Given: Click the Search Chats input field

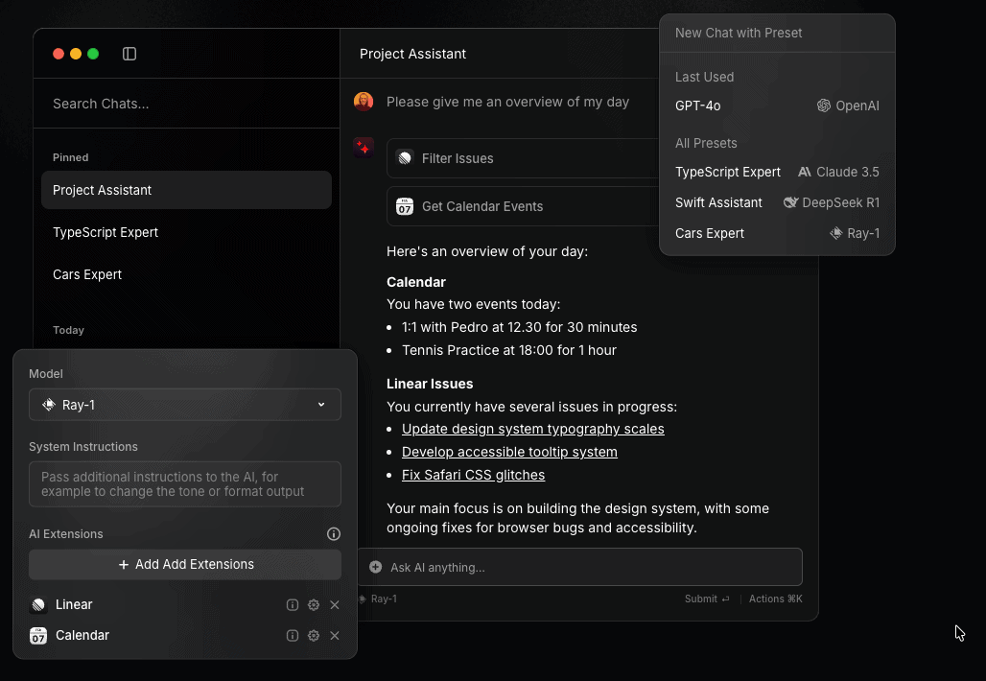Looking at the screenshot, I should coord(185,103).
